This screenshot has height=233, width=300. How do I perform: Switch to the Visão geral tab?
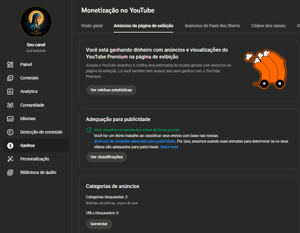pos(92,26)
